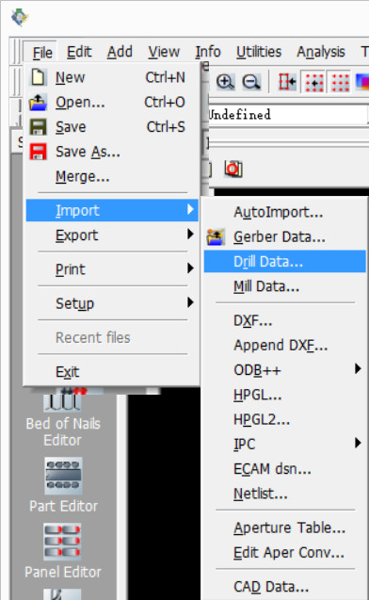The width and height of the screenshot is (369, 600).
Task: Select Append DXF... import option
Action: coord(284,345)
